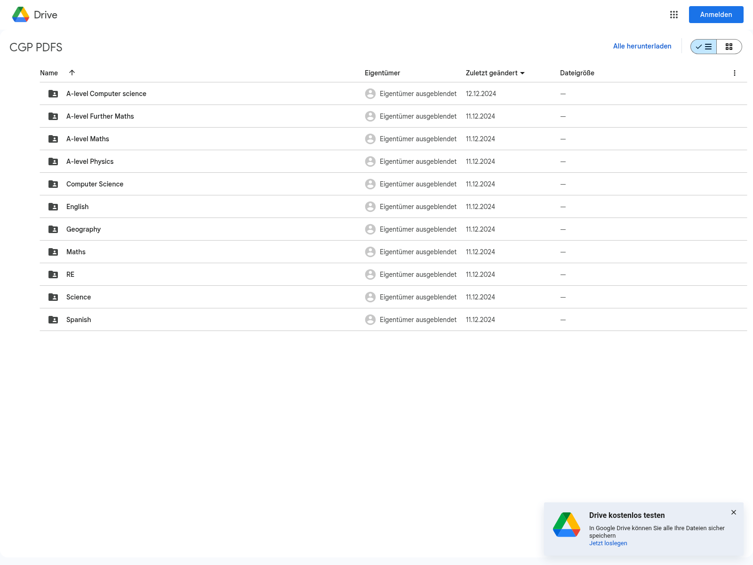Click owner avatar in RE row
The height and width of the screenshot is (565, 753).
(x=370, y=274)
